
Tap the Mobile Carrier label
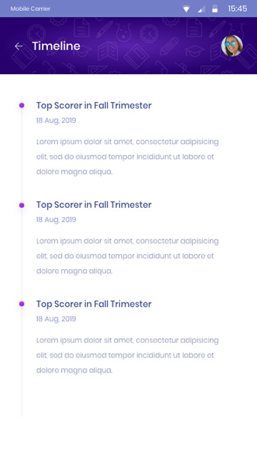coord(30,9)
